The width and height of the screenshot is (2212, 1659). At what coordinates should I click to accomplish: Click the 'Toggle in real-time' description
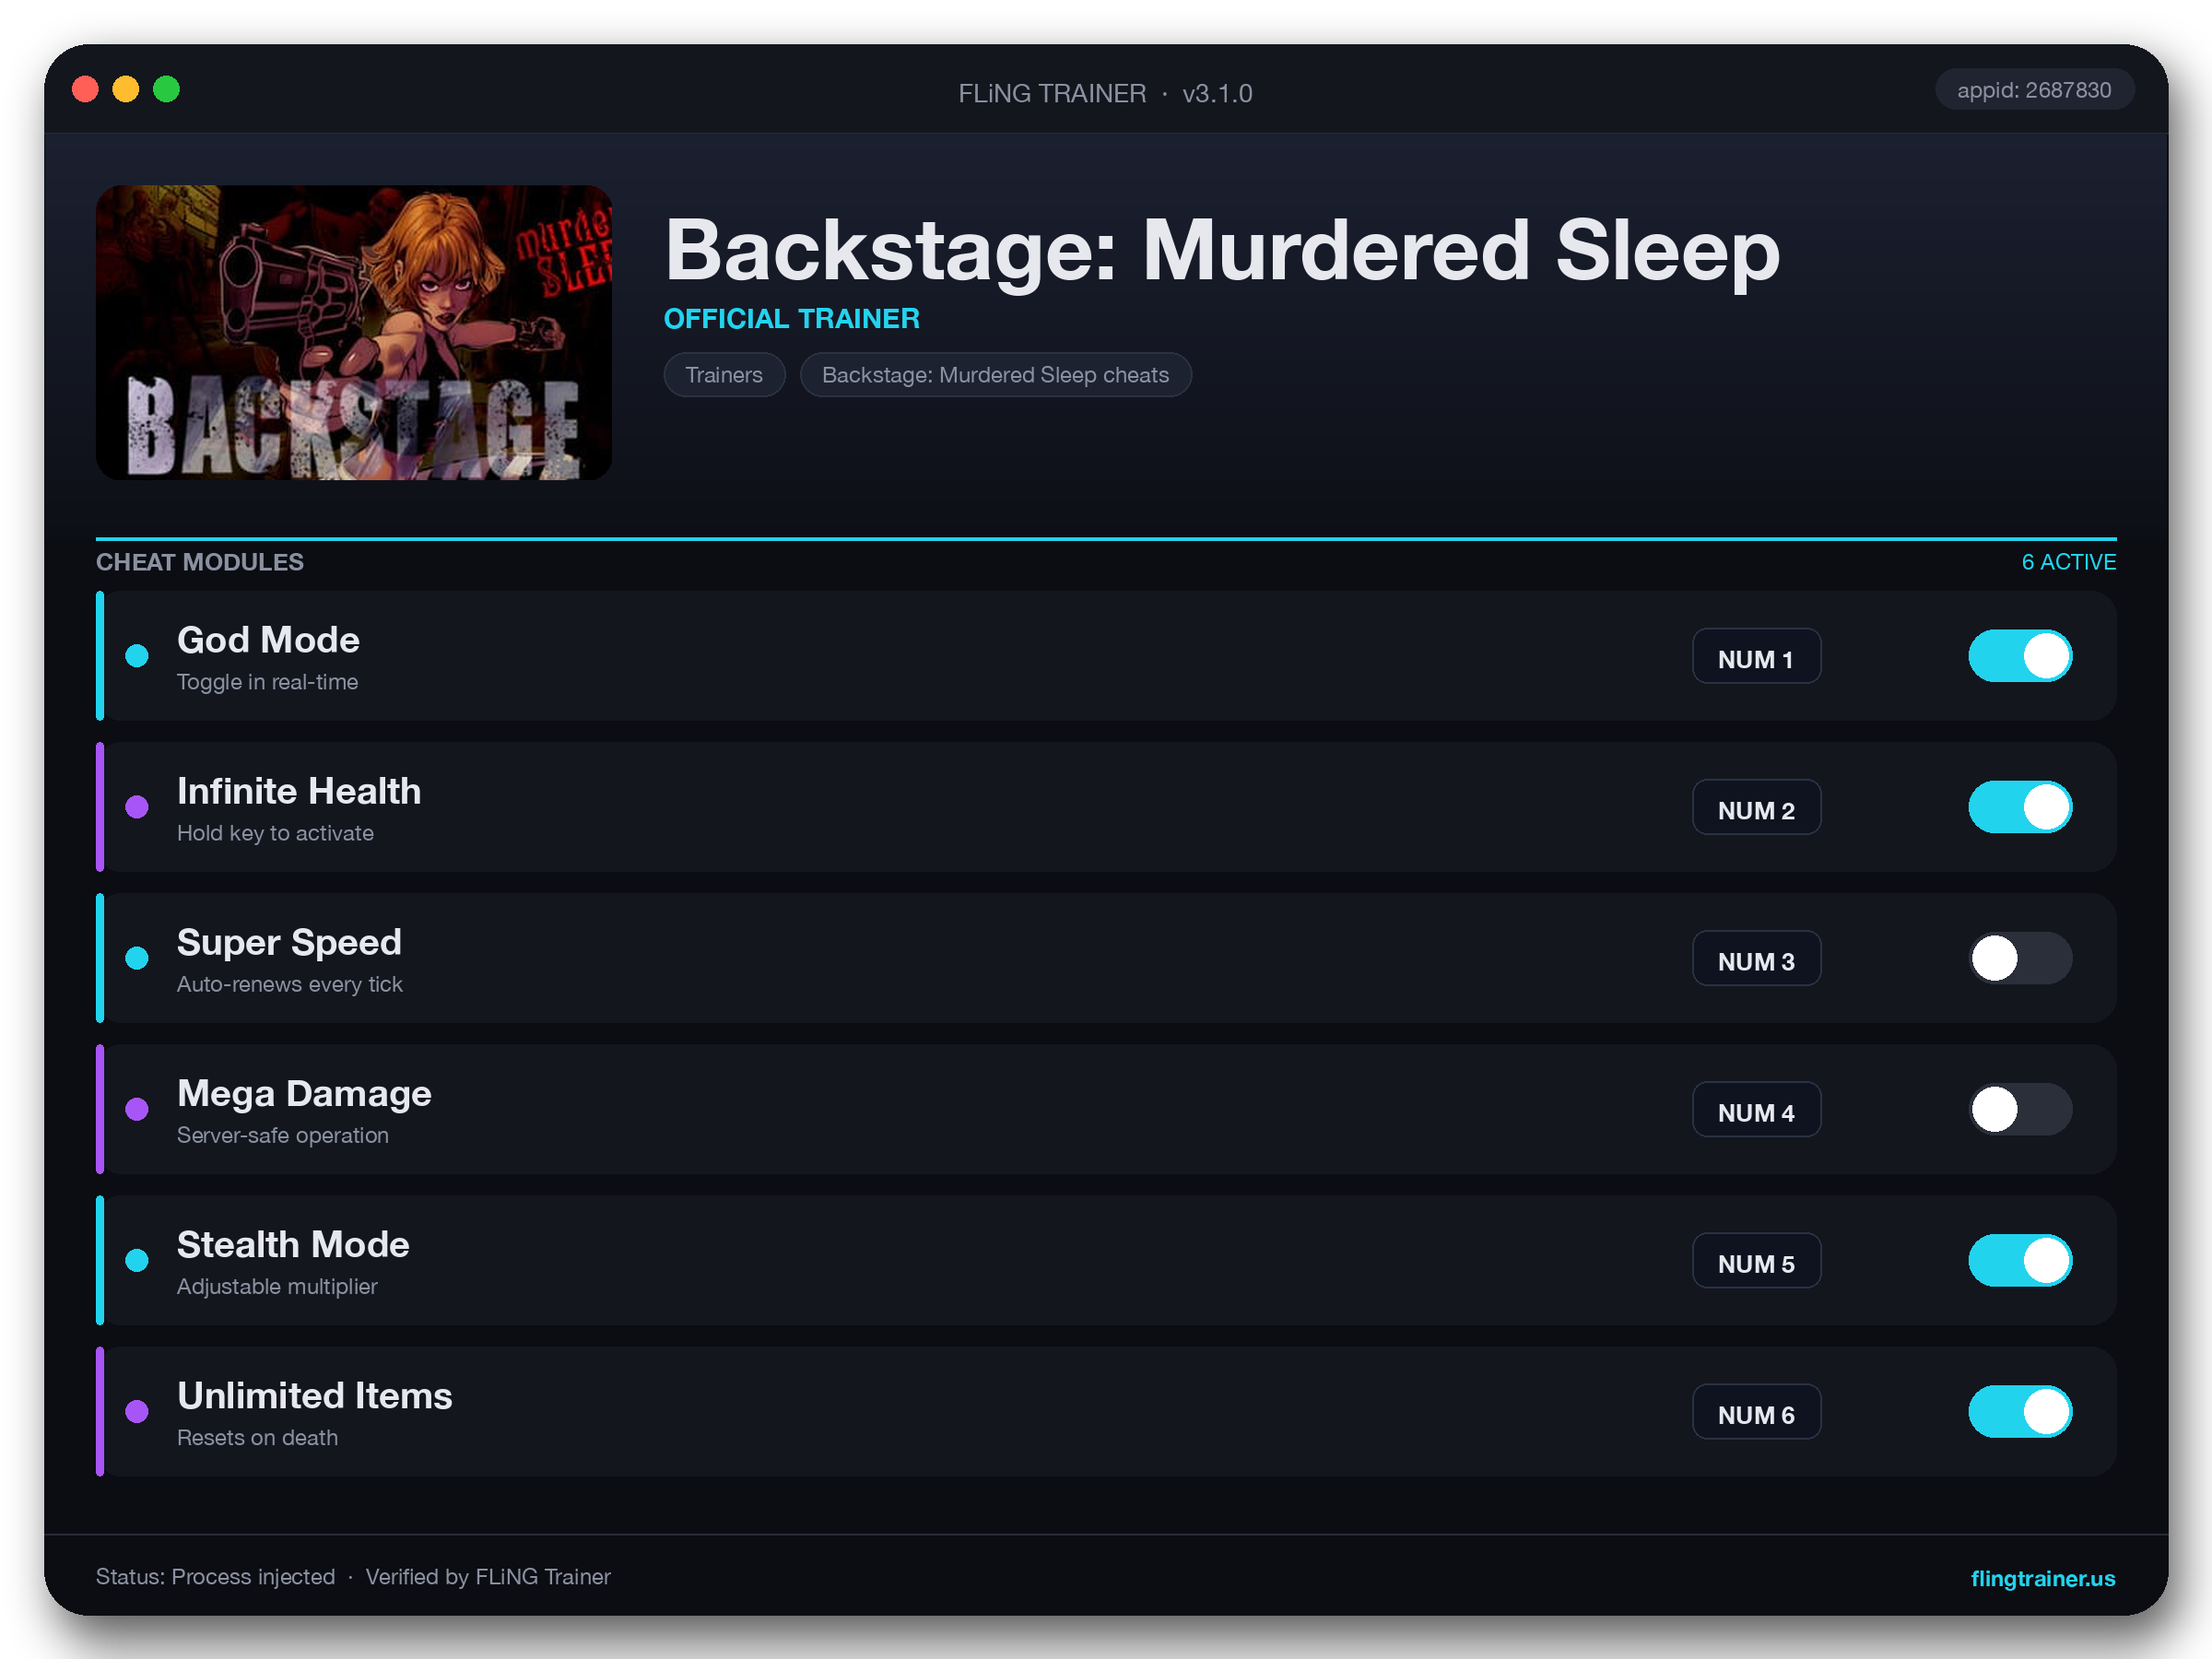point(267,682)
